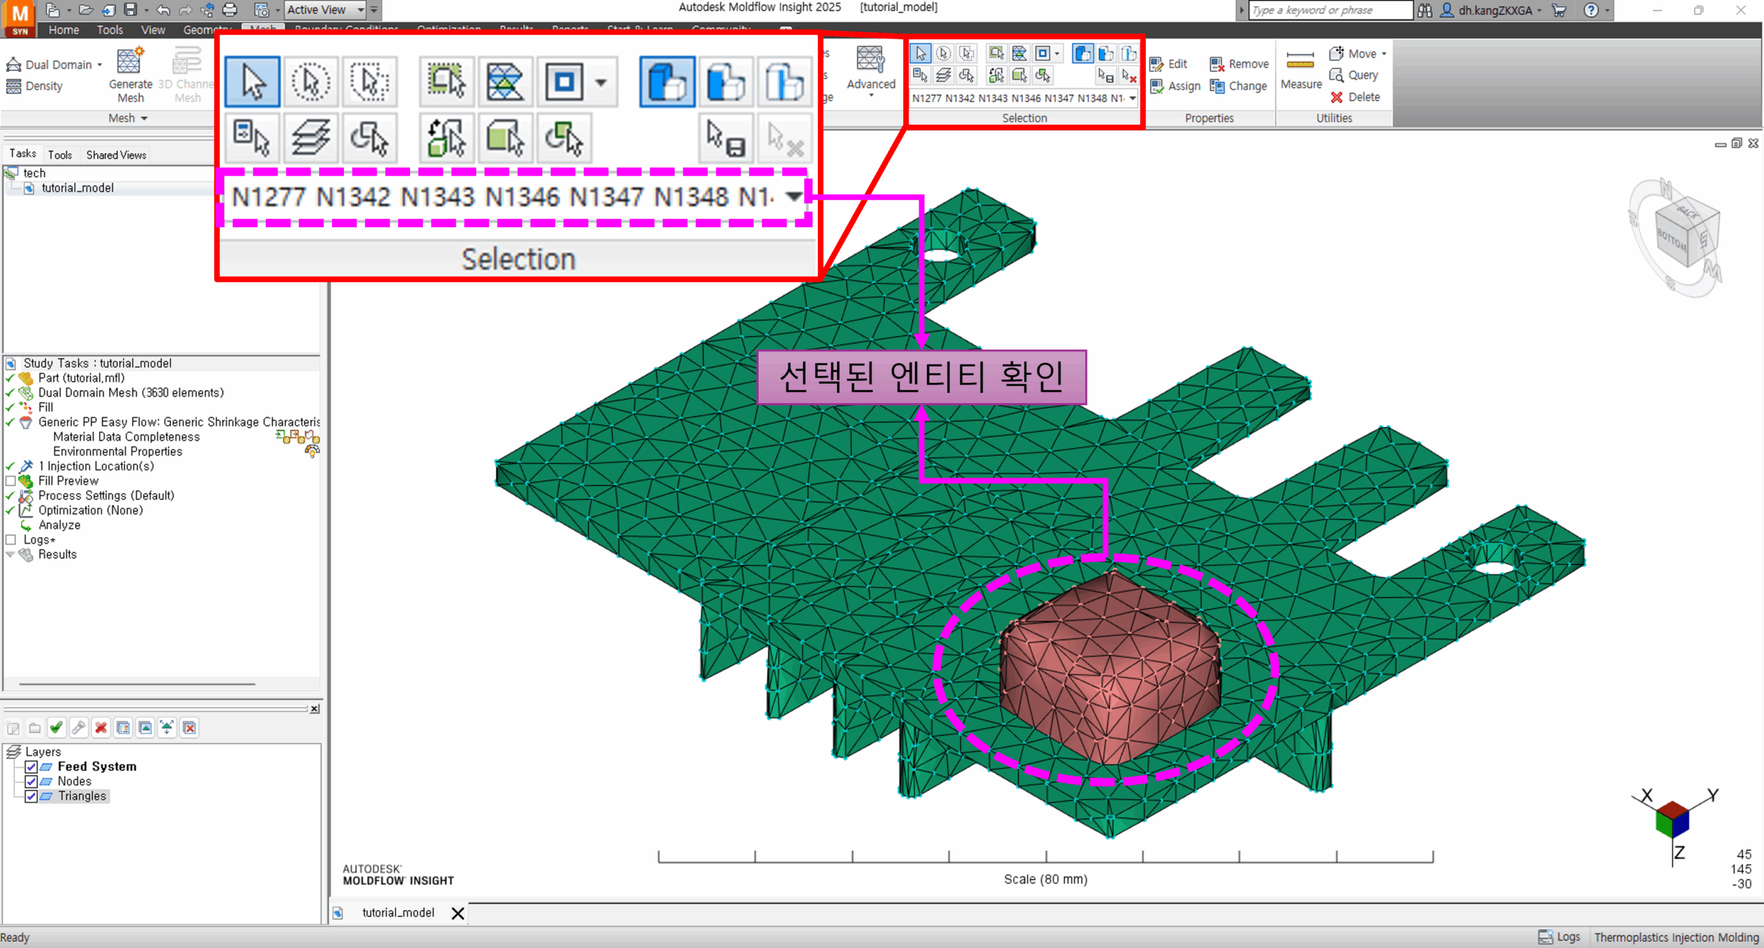
Task: Click the Hide All Other Layers icon with red X
Action: coord(189,728)
